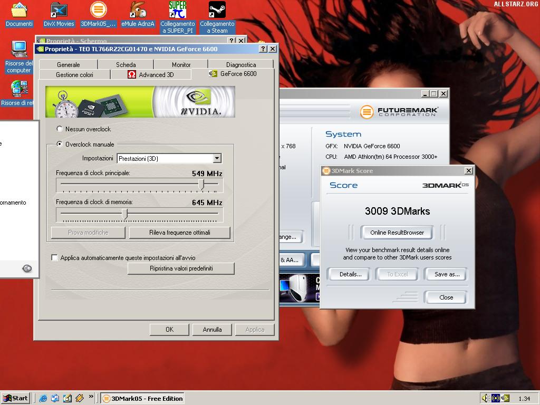Click the round icon in the left partial window
This screenshot has width=540, height=405.
[27, 268]
